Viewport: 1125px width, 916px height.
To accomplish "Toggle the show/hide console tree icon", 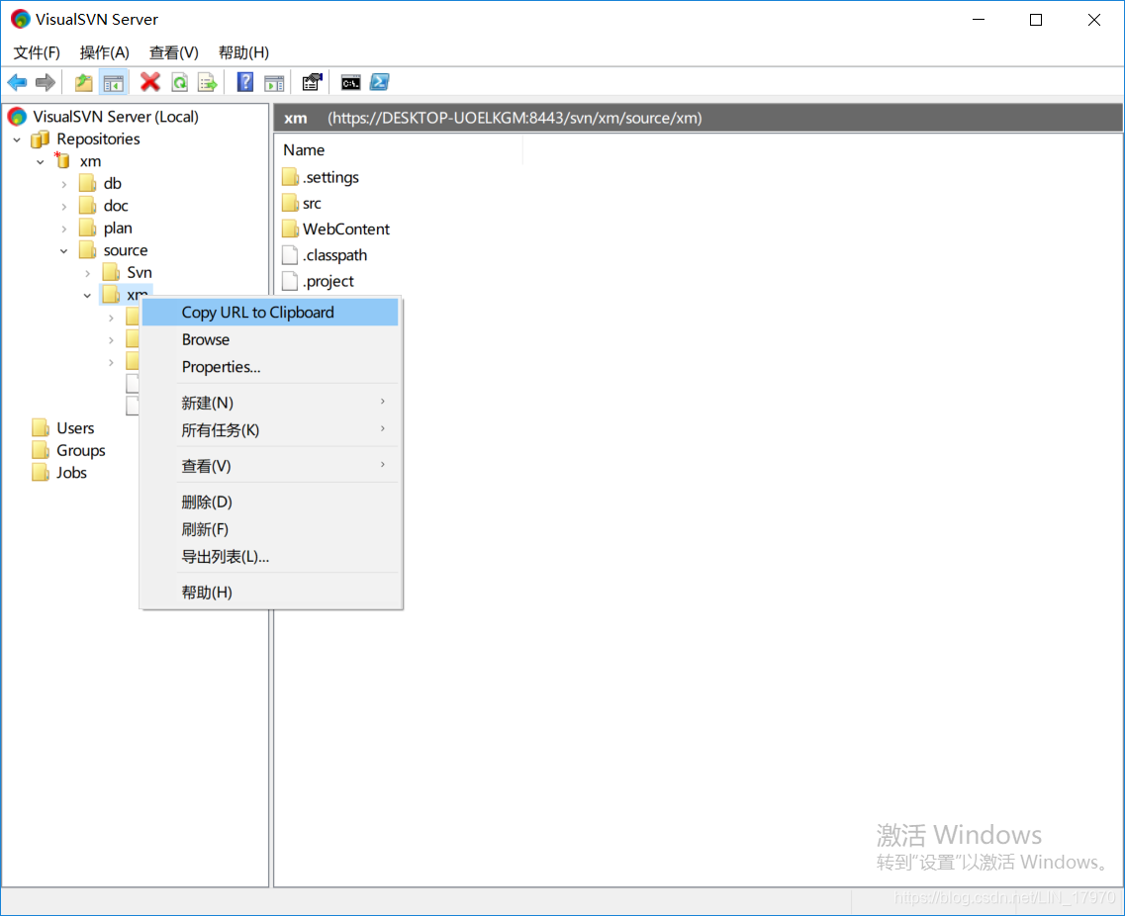I will point(114,82).
